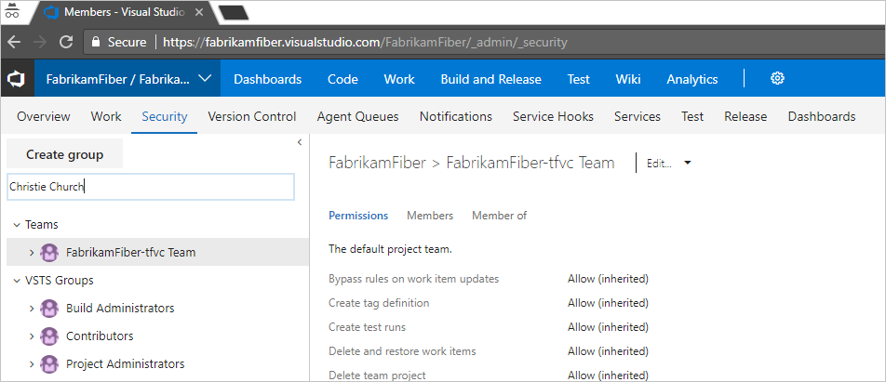Switch to the Service Hooks tab

(x=553, y=116)
